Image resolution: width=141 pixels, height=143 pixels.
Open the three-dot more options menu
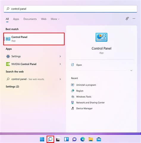pyautogui.click(x=134, y=18)
